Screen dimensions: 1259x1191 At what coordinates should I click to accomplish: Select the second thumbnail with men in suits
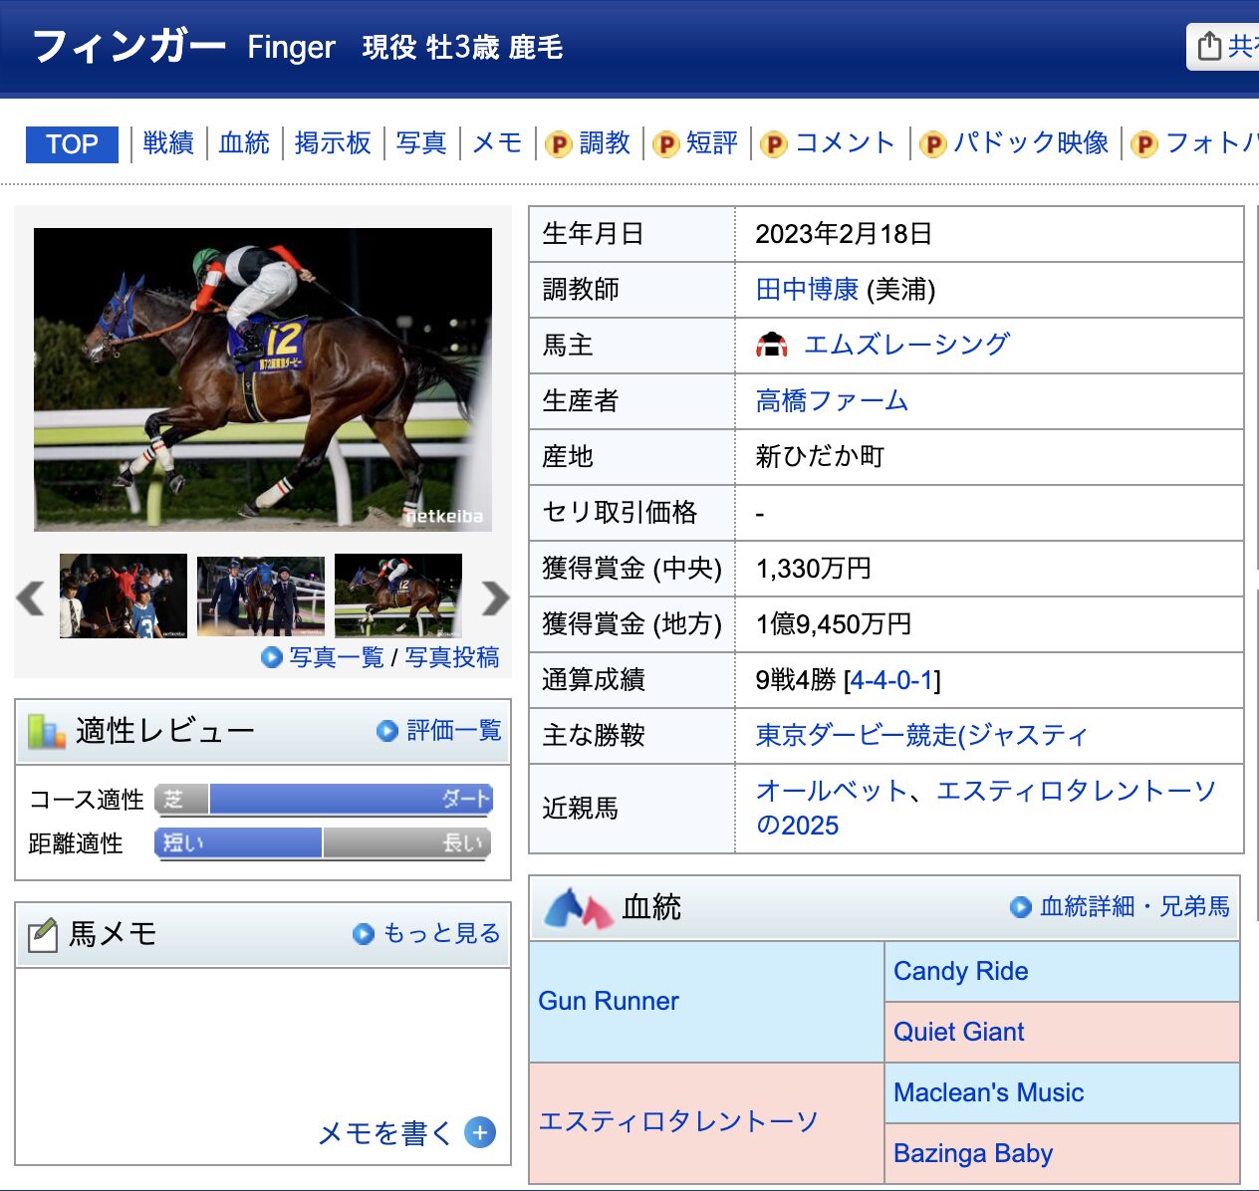261,595
